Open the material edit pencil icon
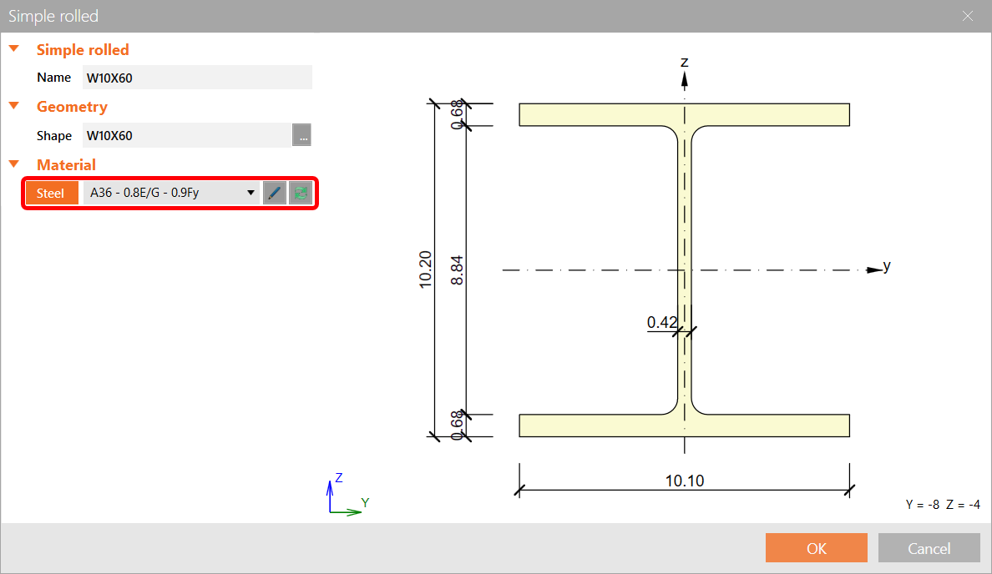Image resolution: width=992 pixels, height=574 pixels. point(275,192)
